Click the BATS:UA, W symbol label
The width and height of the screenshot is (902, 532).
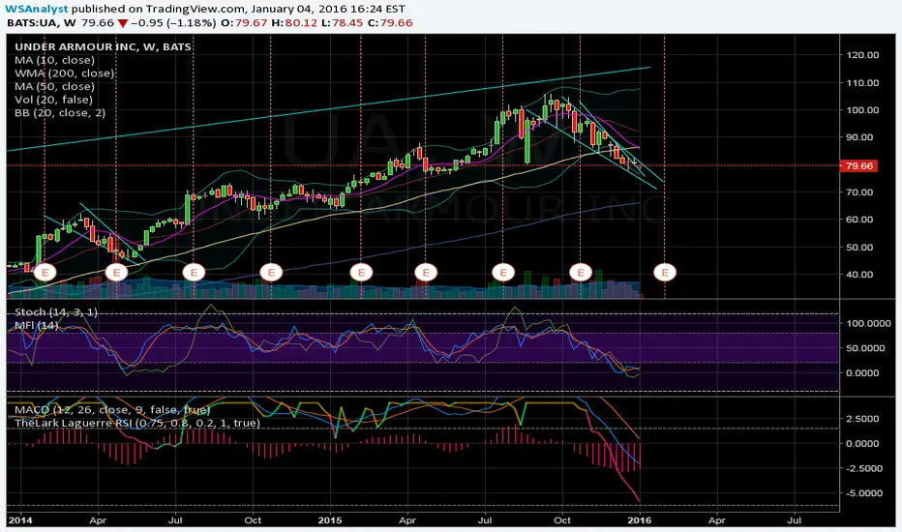(x=42, y=23)
